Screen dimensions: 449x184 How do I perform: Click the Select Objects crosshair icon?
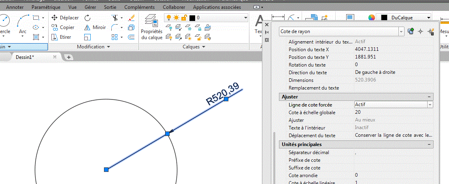click(x=421, y=31)
